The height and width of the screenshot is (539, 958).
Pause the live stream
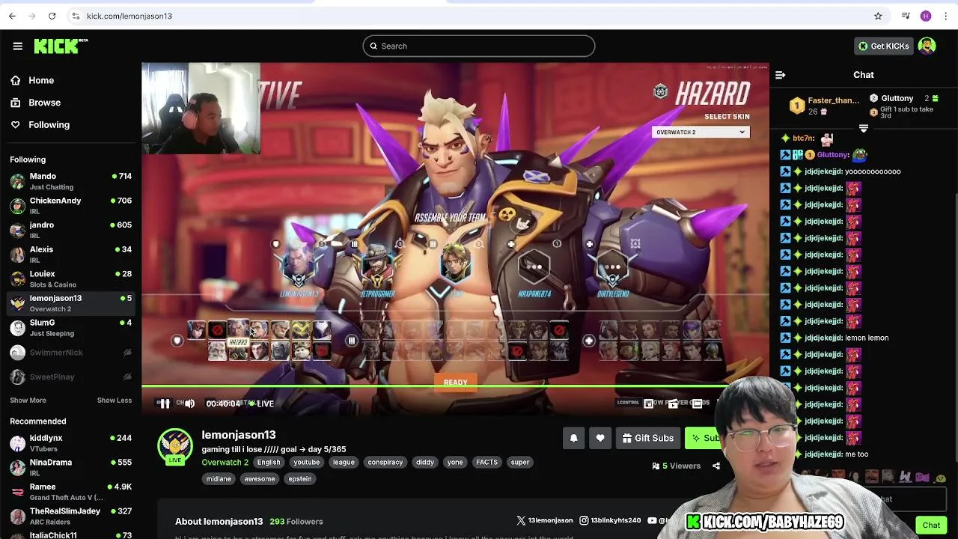pyautogui.click(x=164, y=404)
